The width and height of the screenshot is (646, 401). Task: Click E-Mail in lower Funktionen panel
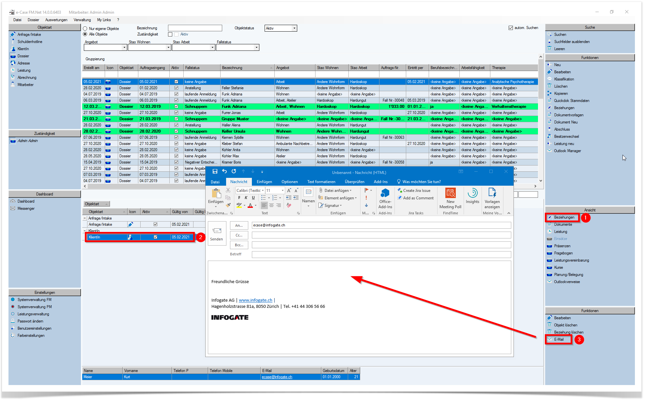[559, 339]
